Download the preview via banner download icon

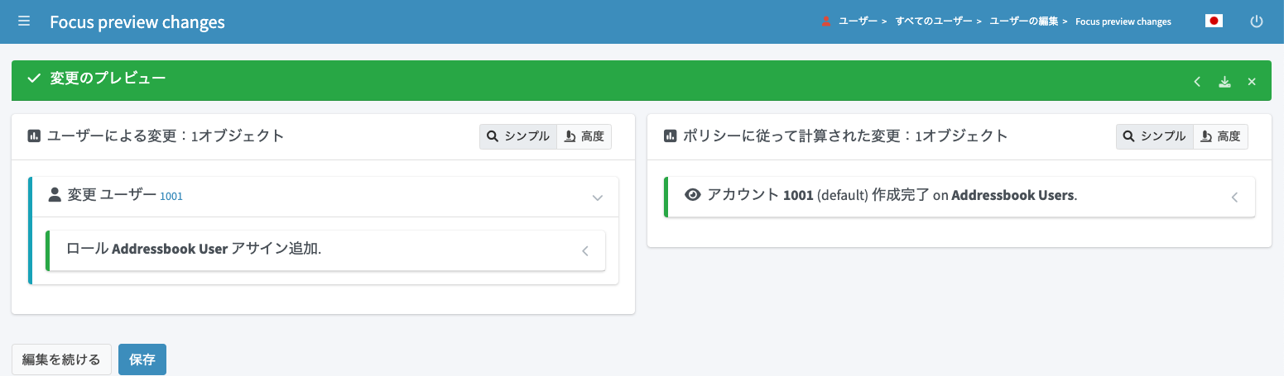pos(1225,81)
